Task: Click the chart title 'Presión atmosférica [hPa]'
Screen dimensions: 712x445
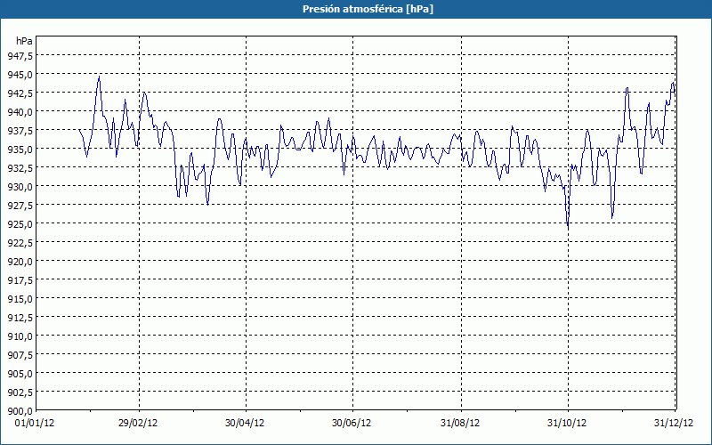Action: point(368,9)
